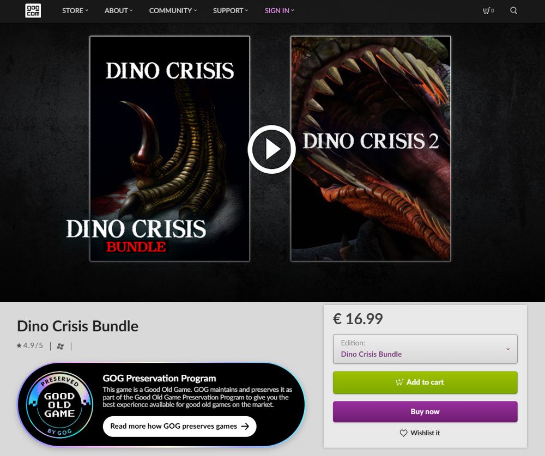This screenshot has height=456, width=545.
Task: Open Read more how GOG preserves games
Action: point(179,426)
